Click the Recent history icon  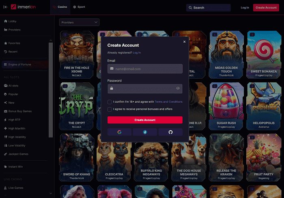tap(5, 52)
